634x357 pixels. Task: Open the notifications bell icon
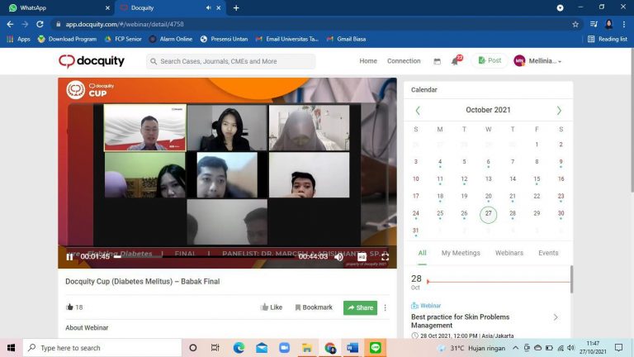(455, 61)
